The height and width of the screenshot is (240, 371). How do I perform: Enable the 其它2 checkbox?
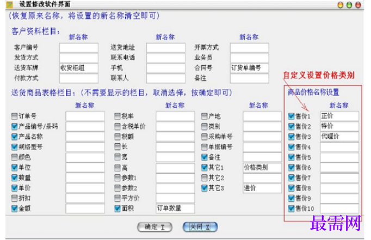coord(204,178)
